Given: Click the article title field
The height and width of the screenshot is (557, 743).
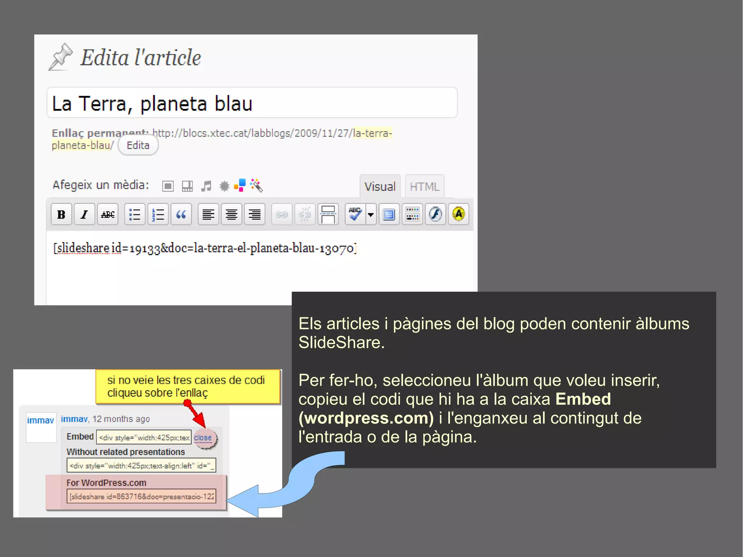Looking at the screenshot, I should [x=252, y=103].
